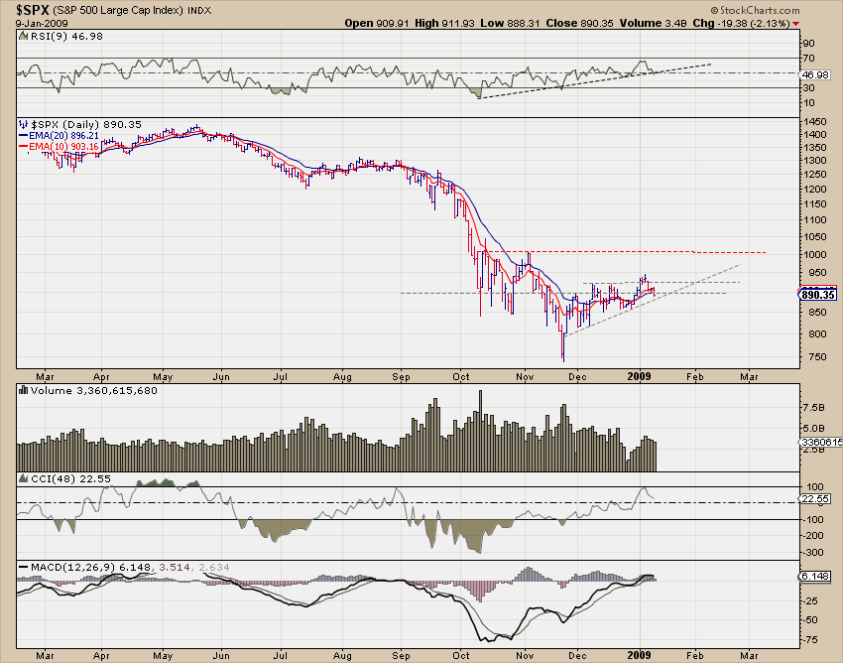Click the 22.55 CCI value tag
The width and height of the screenshot is (843, 663).
coord(815,499)
